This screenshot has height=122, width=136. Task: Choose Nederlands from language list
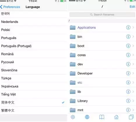[34, 22]
